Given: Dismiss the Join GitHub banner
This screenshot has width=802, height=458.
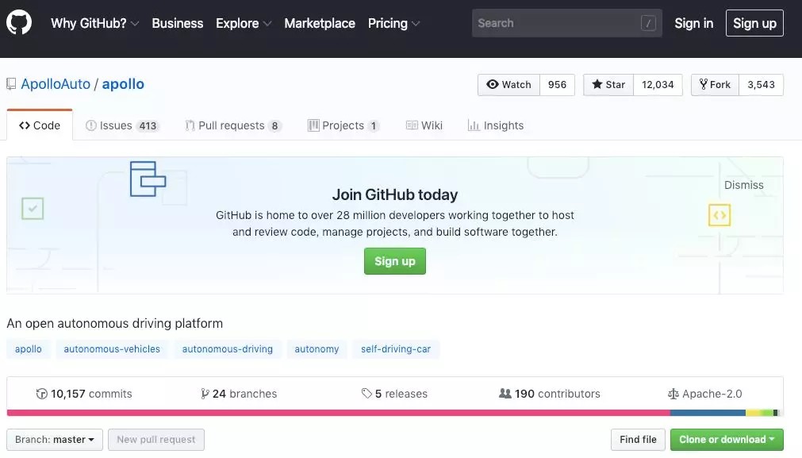Looking at the screenshot, I should [743, 185].
